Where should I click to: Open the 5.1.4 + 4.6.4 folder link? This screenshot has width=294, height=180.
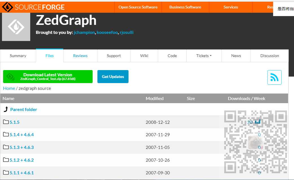22,135
